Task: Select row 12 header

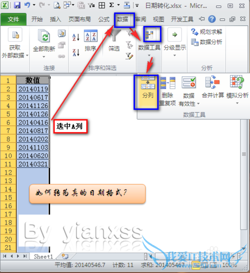Action: [8, 172]
